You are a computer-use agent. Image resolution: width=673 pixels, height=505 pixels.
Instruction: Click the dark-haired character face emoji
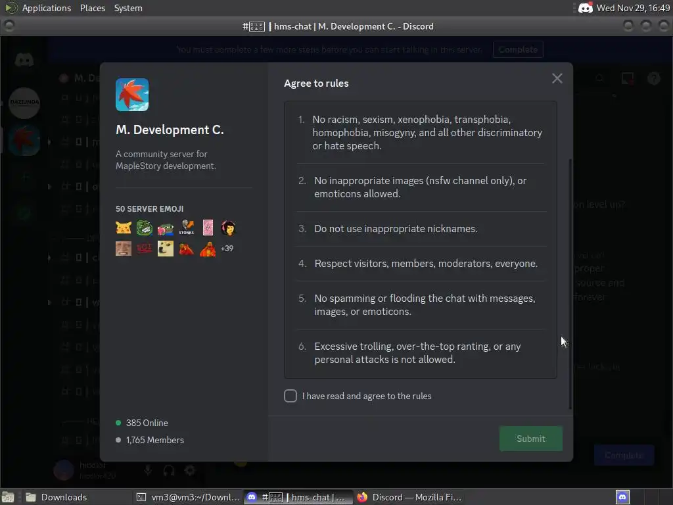coord(228,228)
